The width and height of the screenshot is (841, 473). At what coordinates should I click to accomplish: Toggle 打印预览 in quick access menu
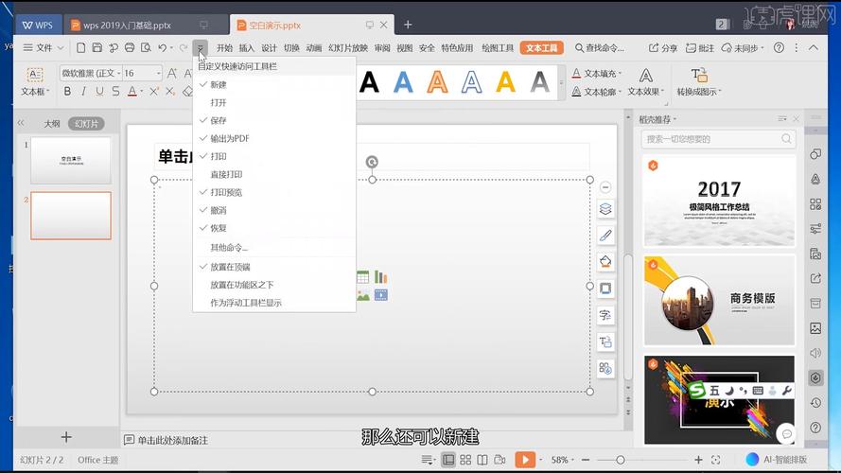(x=274, y=192)
